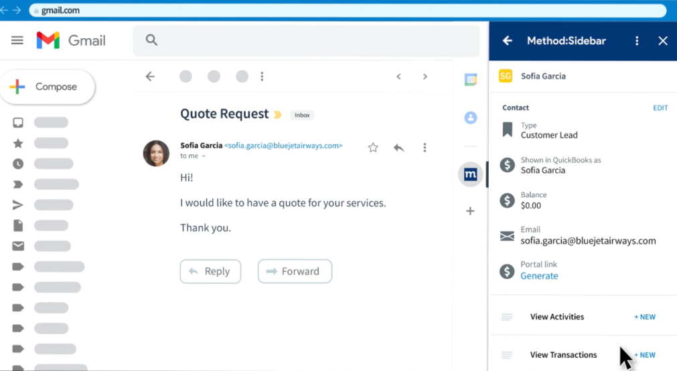Viewport: 677px width, 371px height.
Task: Click EDIT in the Contact section
Action: [x=660, y=108]
